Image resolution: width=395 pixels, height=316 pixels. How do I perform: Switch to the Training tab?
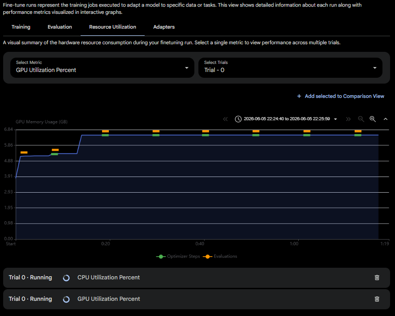21,27
